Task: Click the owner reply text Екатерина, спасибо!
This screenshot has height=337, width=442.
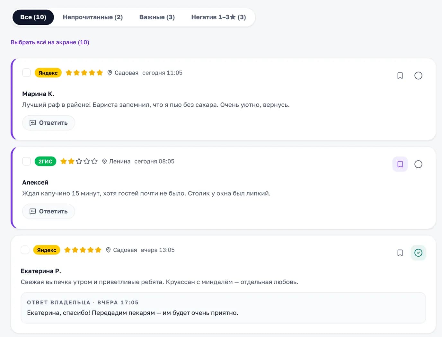Action: pyautogui.click(x=133, y=313)
